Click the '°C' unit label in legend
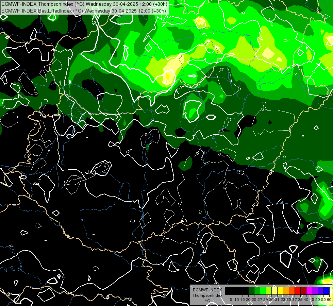 coord(207,301)
